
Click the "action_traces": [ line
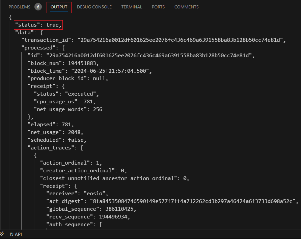(x=55, y=148)
